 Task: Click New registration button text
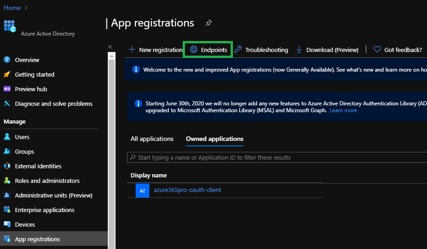(x=161, y=50)
